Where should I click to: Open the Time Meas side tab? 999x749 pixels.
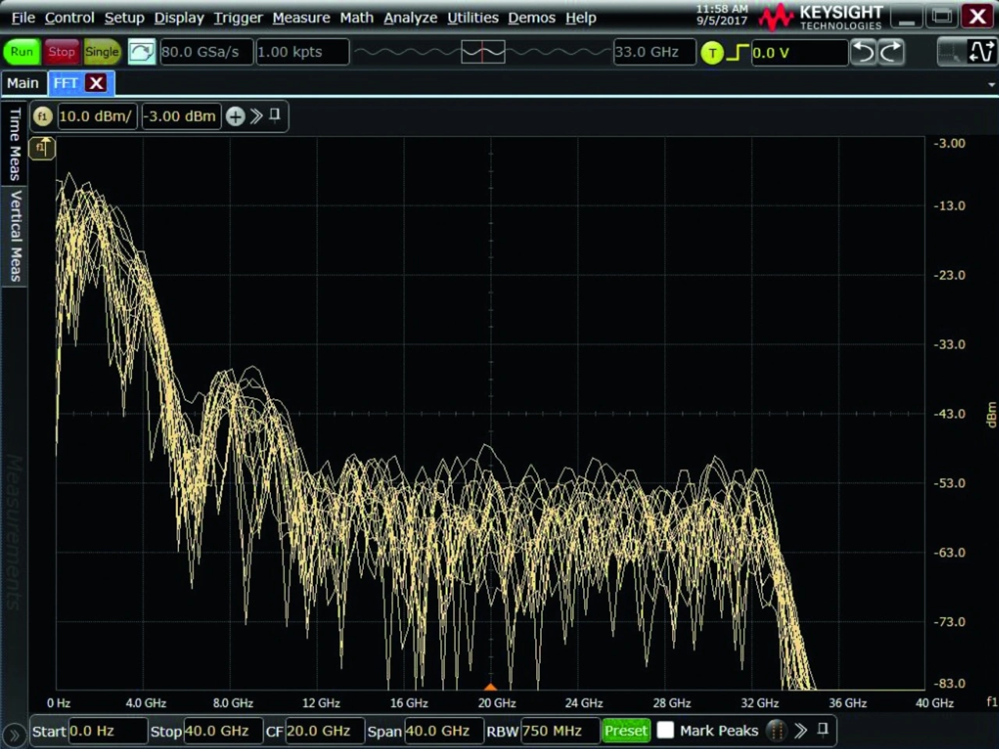coord(14,144)
